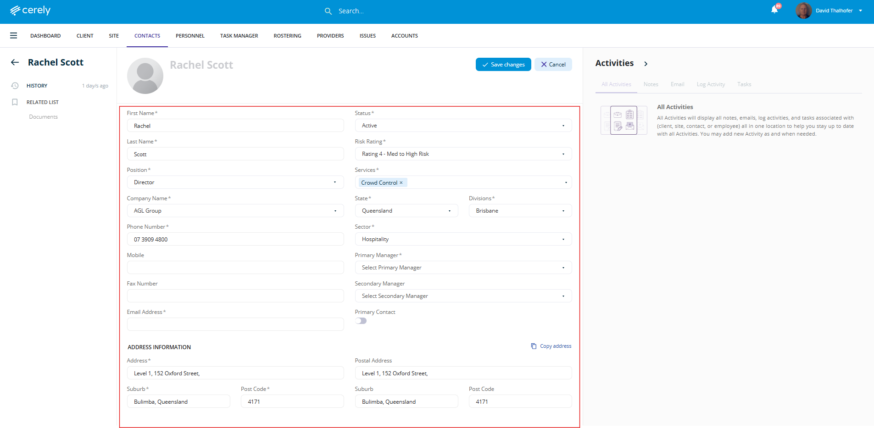Switch to the Notes tab
The width and height of the screenshot is (874, 428).
pos(651,84)
